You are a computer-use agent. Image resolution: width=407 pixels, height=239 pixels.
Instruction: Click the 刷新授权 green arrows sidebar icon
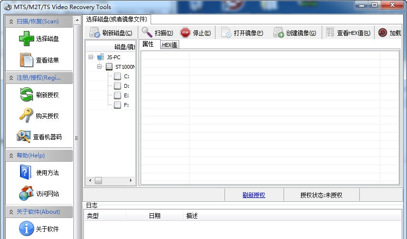27,94
